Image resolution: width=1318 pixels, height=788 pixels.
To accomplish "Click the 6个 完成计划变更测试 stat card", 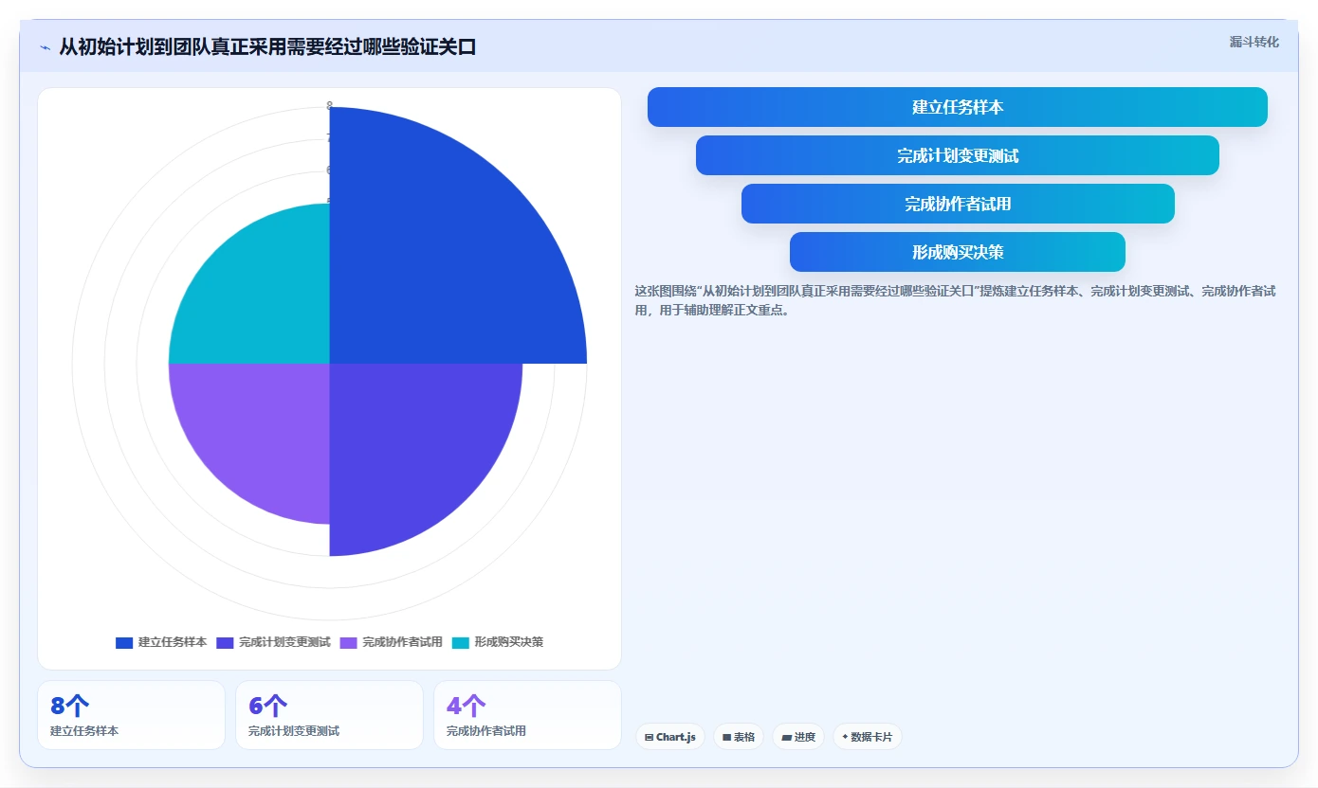I will [329, 715].
